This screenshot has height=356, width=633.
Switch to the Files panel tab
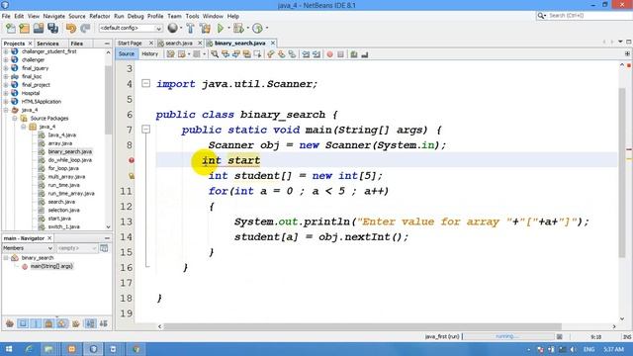point(77,44)
